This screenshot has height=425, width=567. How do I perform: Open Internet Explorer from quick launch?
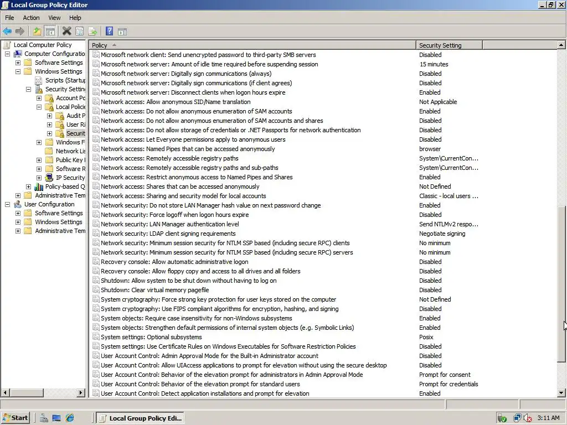[69, 418]
